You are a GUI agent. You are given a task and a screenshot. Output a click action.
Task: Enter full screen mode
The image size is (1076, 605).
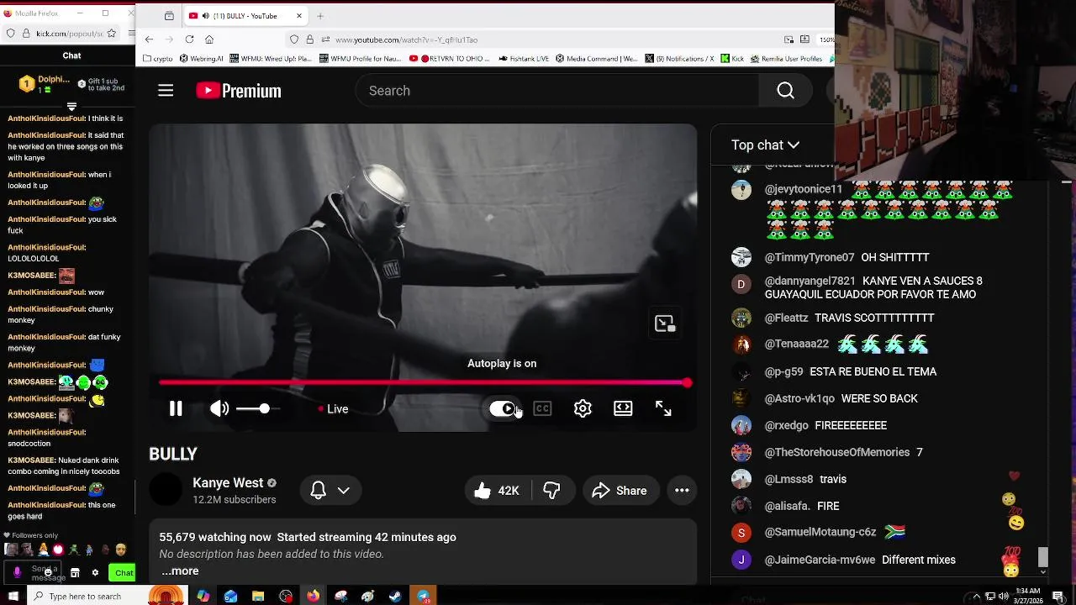coord(663,408)
